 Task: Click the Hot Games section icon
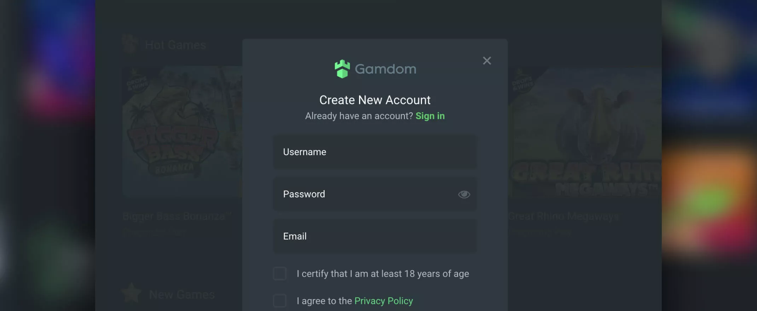(130, 44)
